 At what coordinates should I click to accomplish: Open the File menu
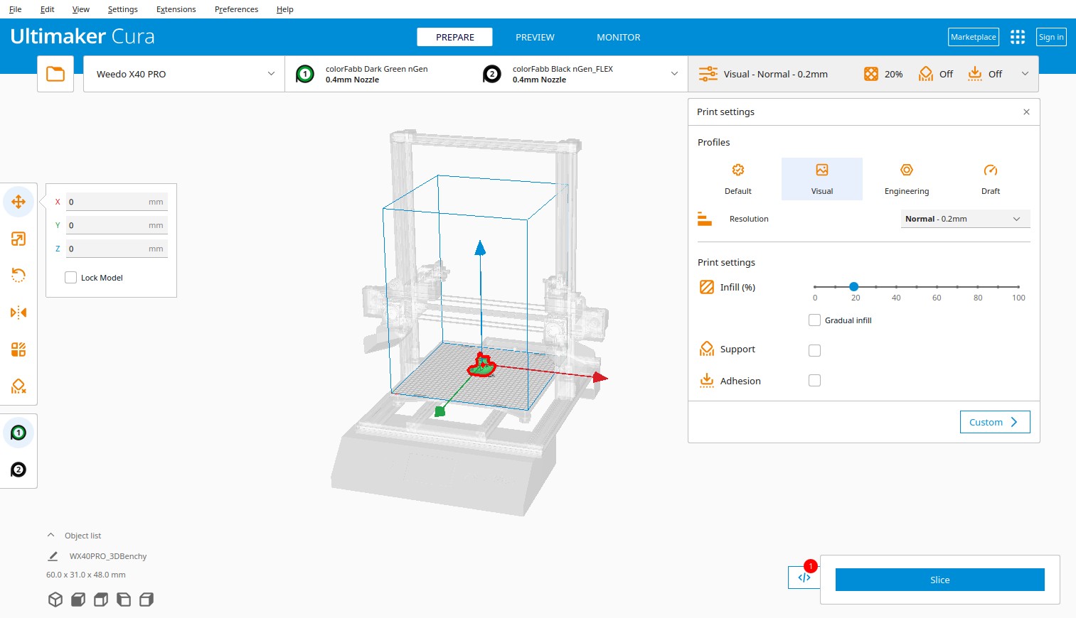15,9
